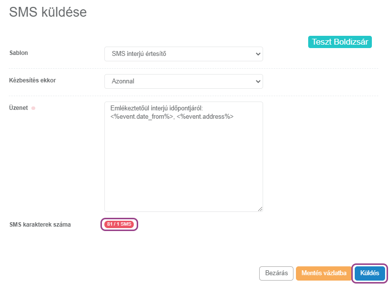Image resolution: width=390 pixels, height=285 pixels.
Task: Click the SMS karakterek száma label
Action: (40, 225)
